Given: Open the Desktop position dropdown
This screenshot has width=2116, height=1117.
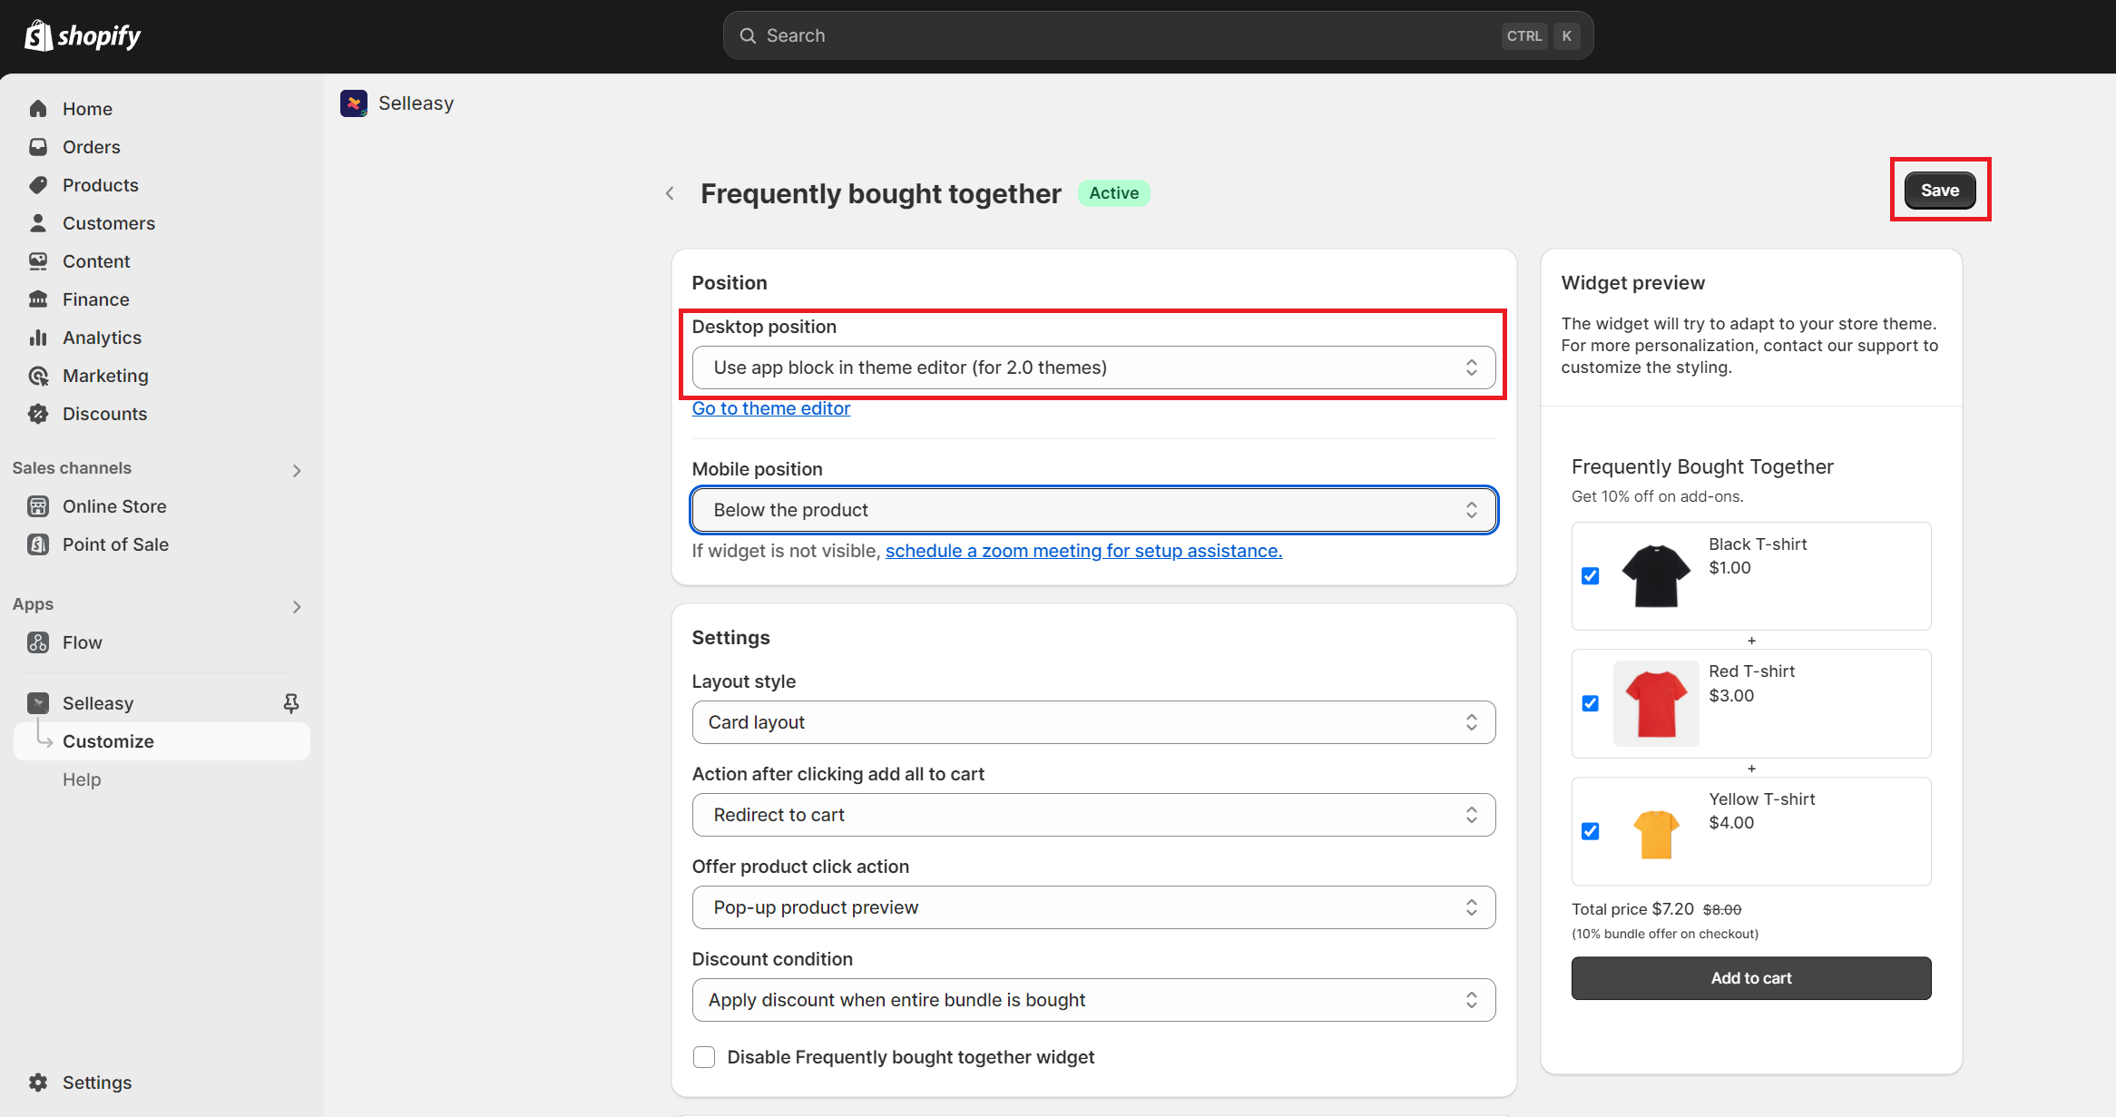Looking at the screenshot, I should coord(1093,367).
